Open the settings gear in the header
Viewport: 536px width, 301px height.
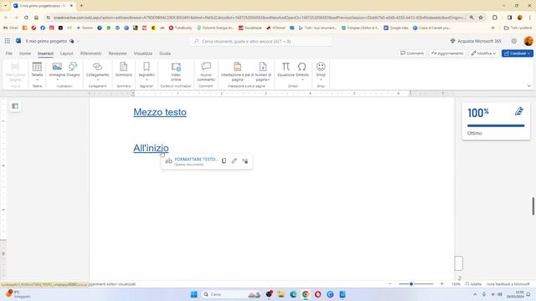pyautogui.click(x=513, y=41)
